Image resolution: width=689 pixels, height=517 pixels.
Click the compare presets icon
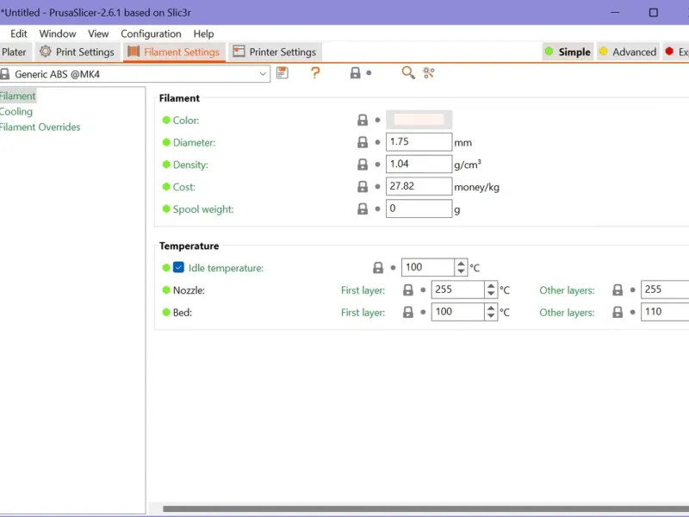coord(429,73)
